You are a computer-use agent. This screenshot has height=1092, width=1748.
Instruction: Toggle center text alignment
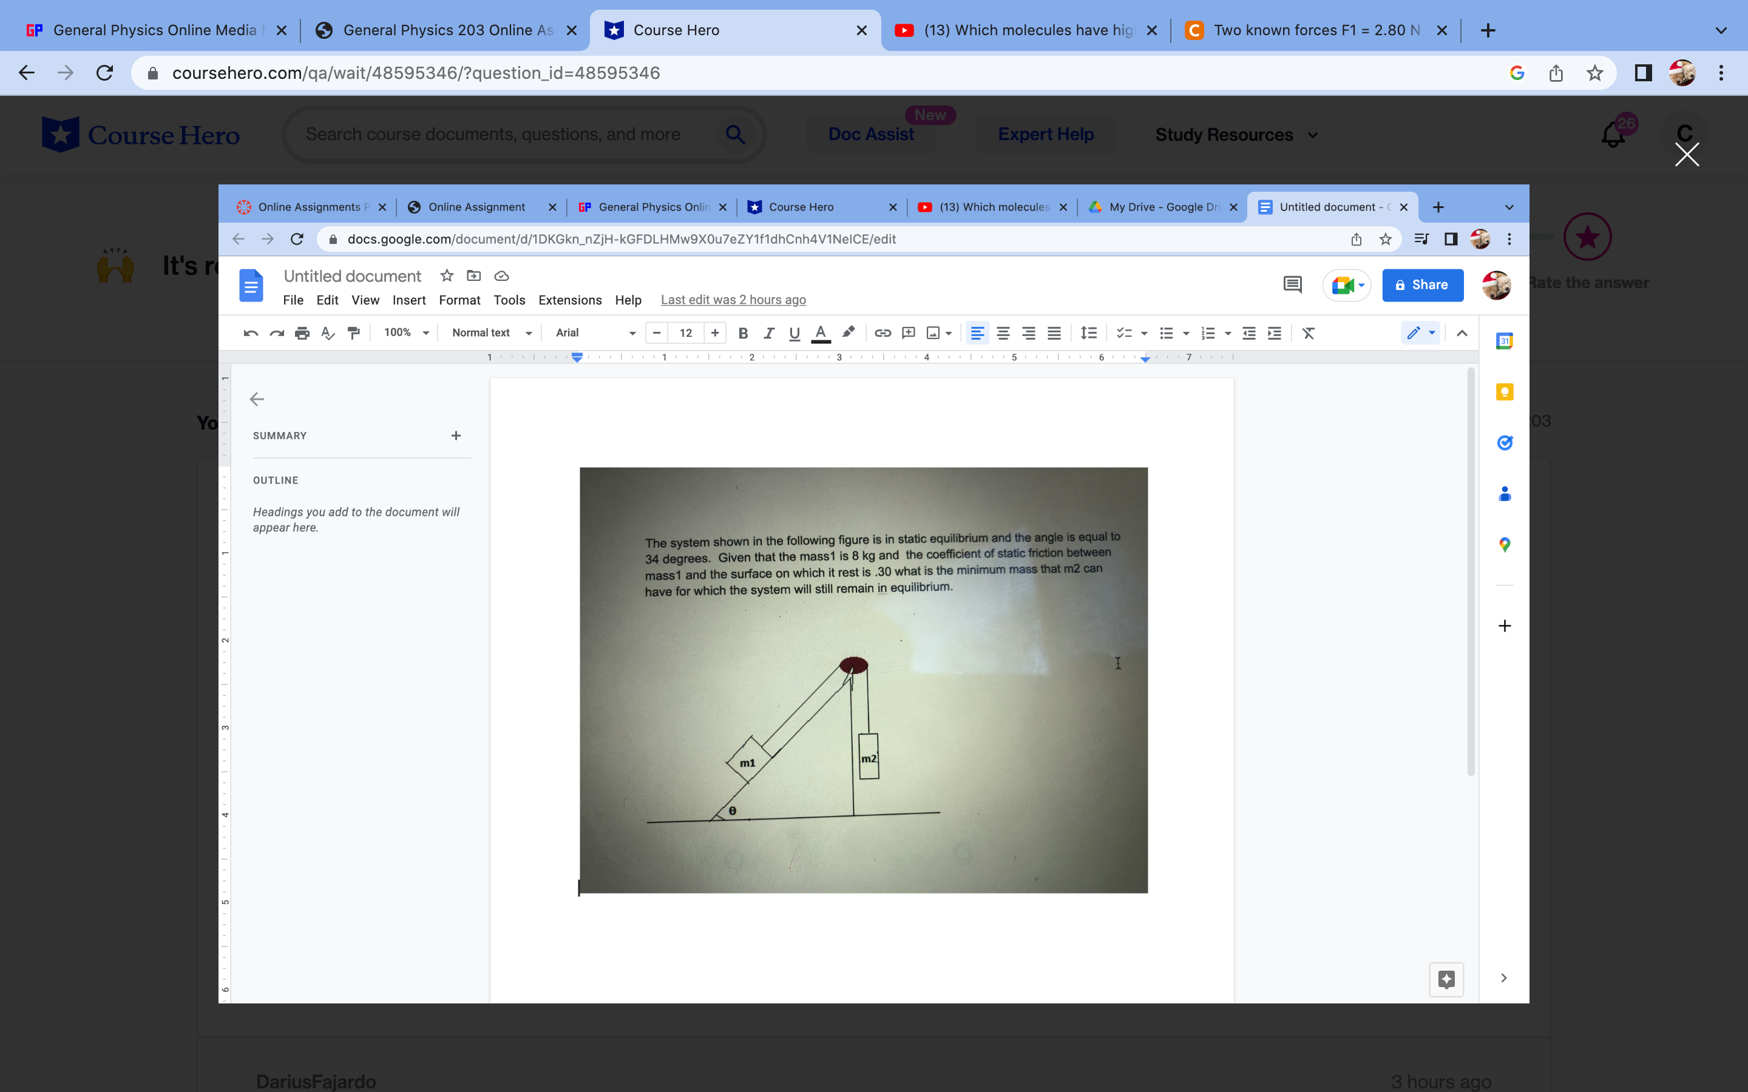pyautogui.click(x=1003, y=333)
